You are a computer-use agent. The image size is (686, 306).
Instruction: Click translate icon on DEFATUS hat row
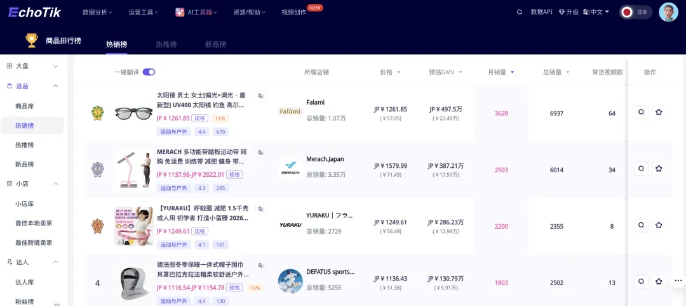point(261,265)
